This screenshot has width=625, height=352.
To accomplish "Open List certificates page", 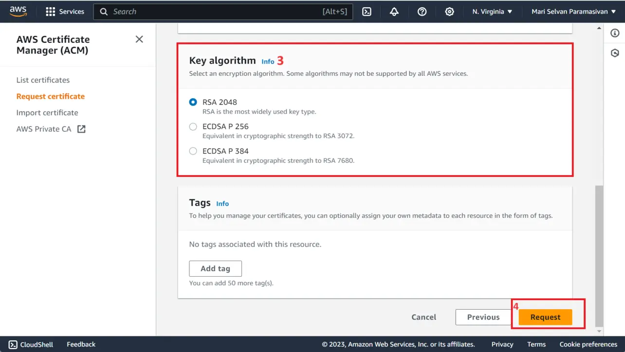I will [x=43, y=80].
